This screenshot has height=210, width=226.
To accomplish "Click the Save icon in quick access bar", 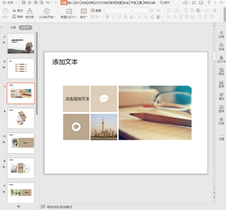I will click(x=24, y=3).
